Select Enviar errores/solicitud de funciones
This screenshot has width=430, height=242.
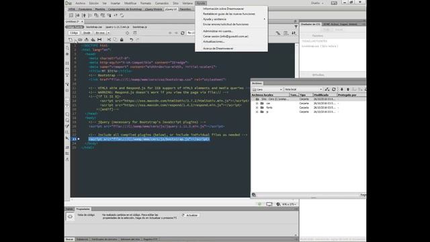click(226, 24)
